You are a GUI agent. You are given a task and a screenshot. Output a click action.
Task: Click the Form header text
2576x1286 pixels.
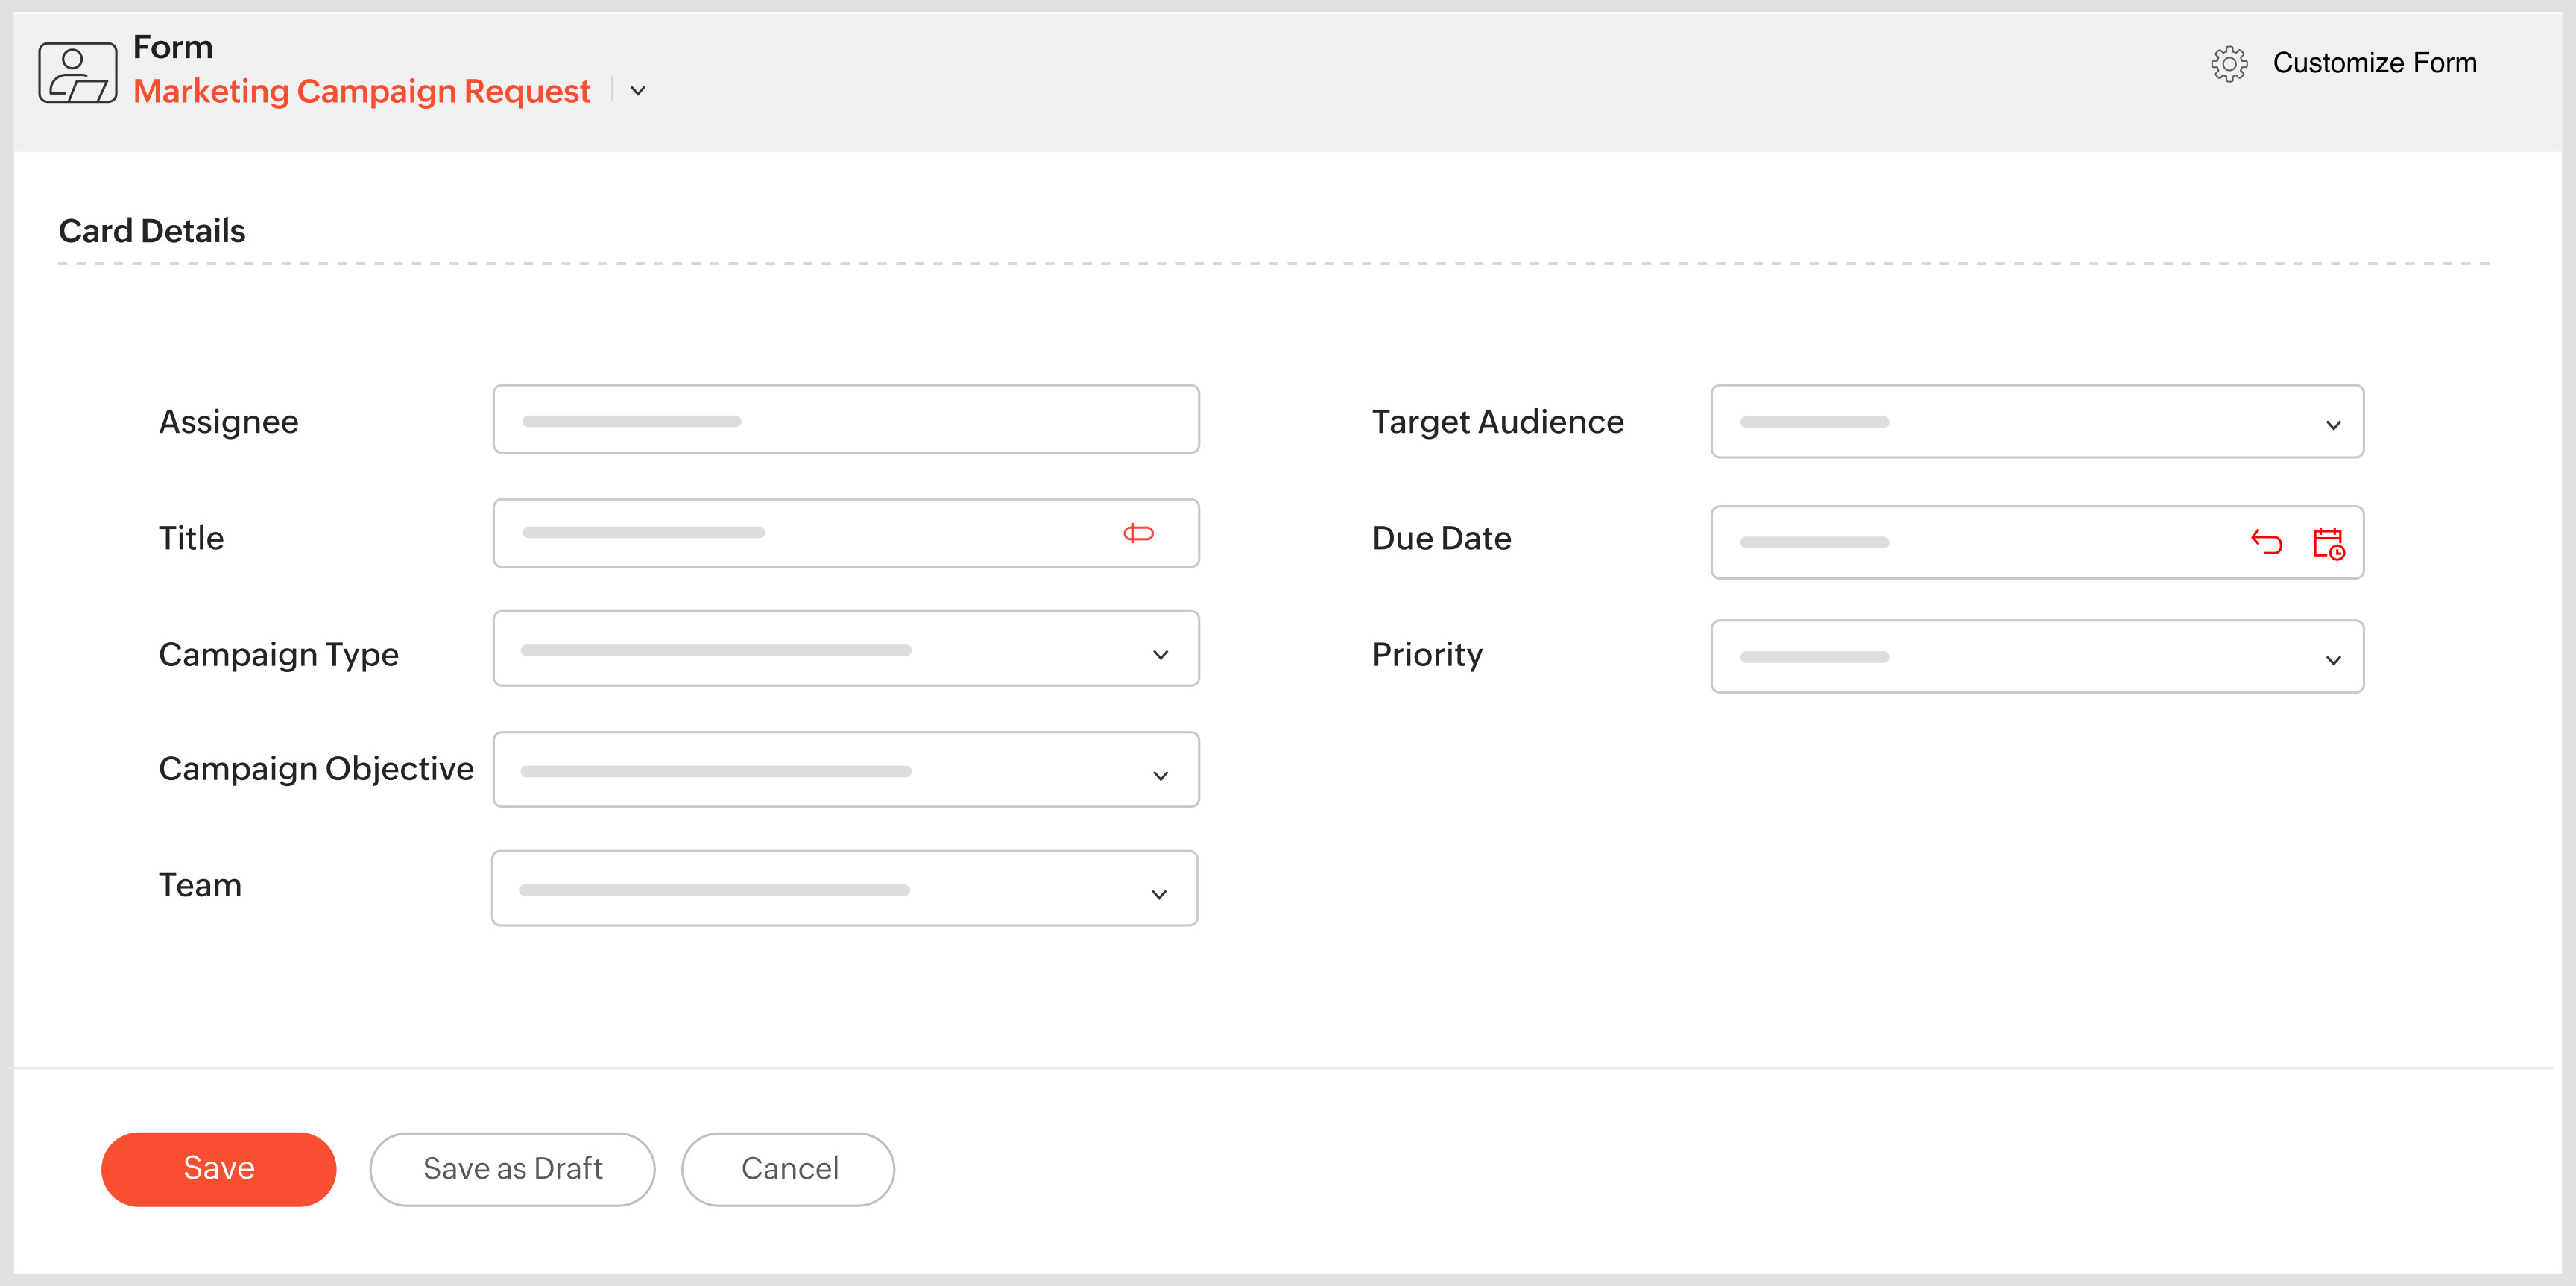(x=173, y=47)
